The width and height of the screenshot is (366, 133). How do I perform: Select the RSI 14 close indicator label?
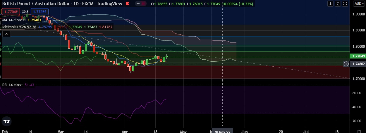(x=12, y=85)
